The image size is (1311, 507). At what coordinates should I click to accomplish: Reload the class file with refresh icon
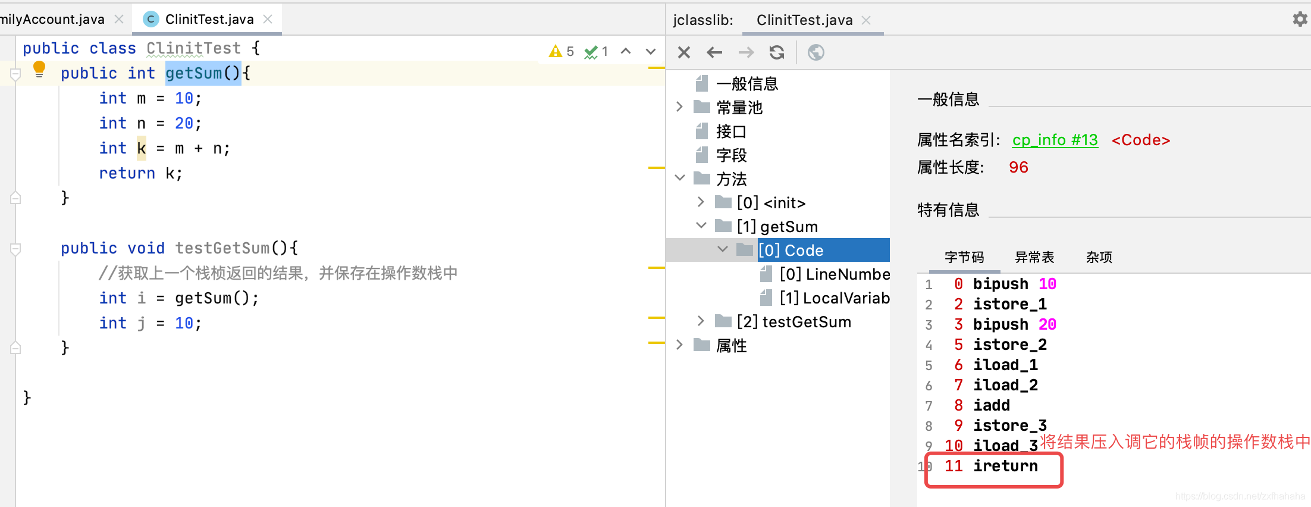(x=777, y=53)
